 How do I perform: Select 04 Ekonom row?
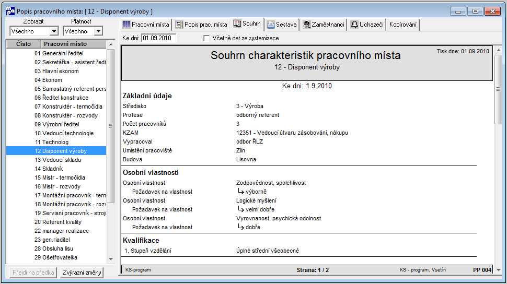56,80
